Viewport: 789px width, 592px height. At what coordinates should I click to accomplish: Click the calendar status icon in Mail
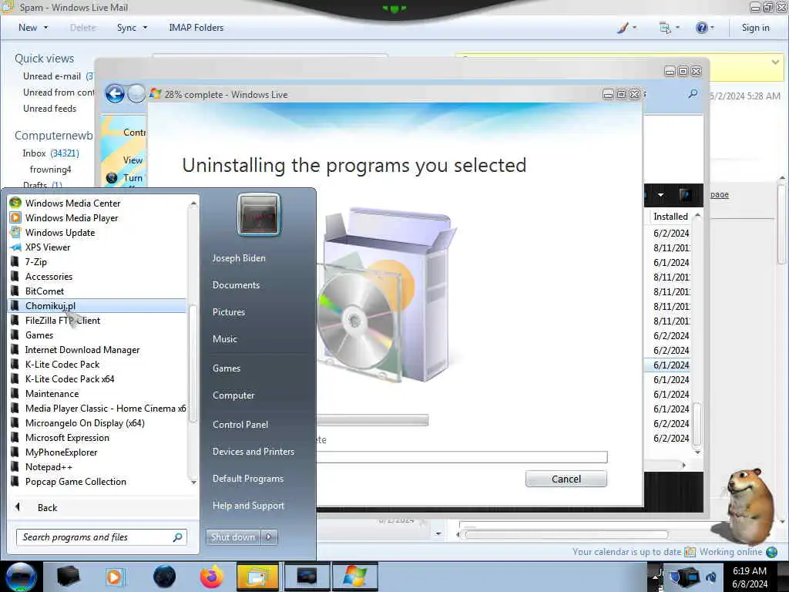[690, 552]
